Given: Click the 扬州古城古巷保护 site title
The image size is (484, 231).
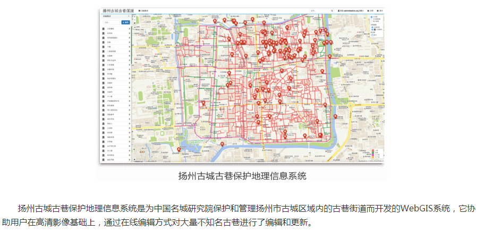Looking at the screenshot, I should click(x=117, y=10).
